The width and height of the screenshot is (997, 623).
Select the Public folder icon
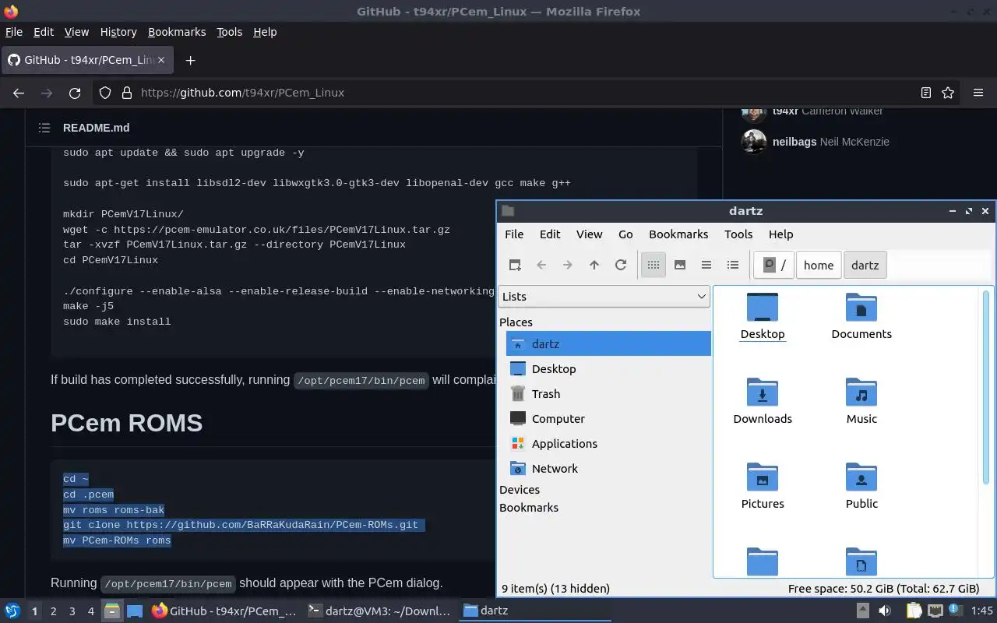pyautogui.click(x=861, y=487)
